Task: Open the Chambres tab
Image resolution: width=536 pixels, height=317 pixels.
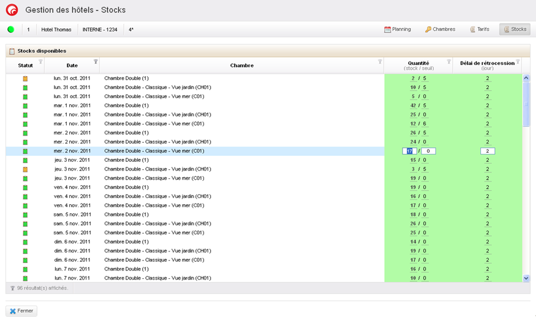Action: tap(440, 29)
